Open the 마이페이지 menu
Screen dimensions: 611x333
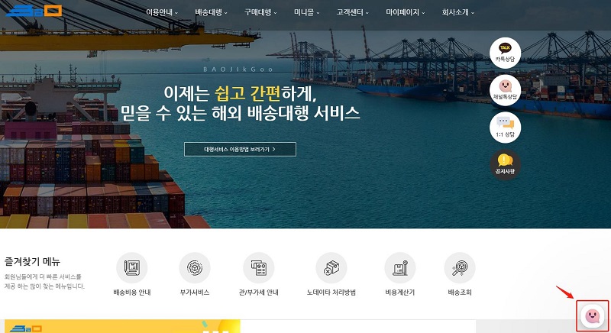tap(406, 12)
